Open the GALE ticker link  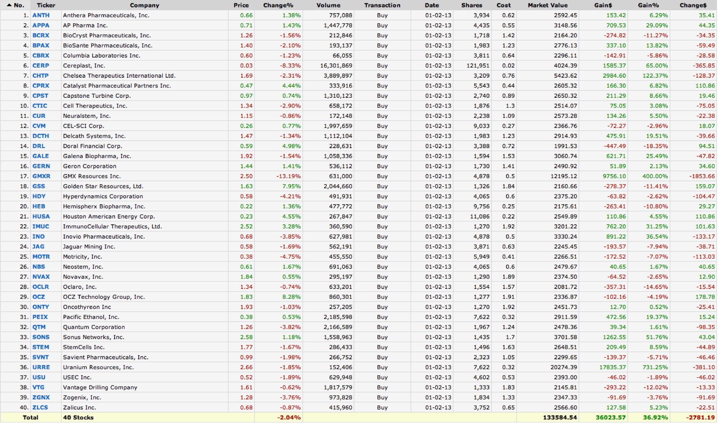tap(41, 156)
